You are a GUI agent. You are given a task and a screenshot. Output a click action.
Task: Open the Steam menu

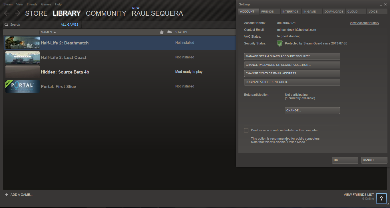pos(8,4)
